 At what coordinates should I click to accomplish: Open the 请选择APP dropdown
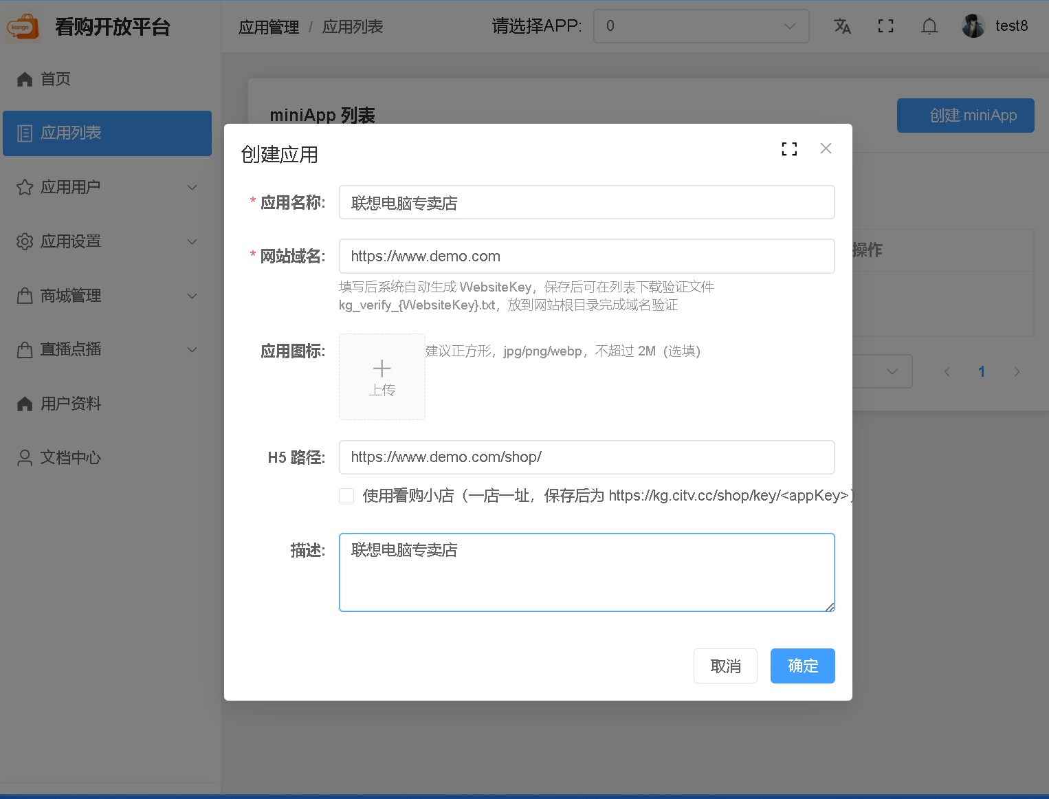701,26
